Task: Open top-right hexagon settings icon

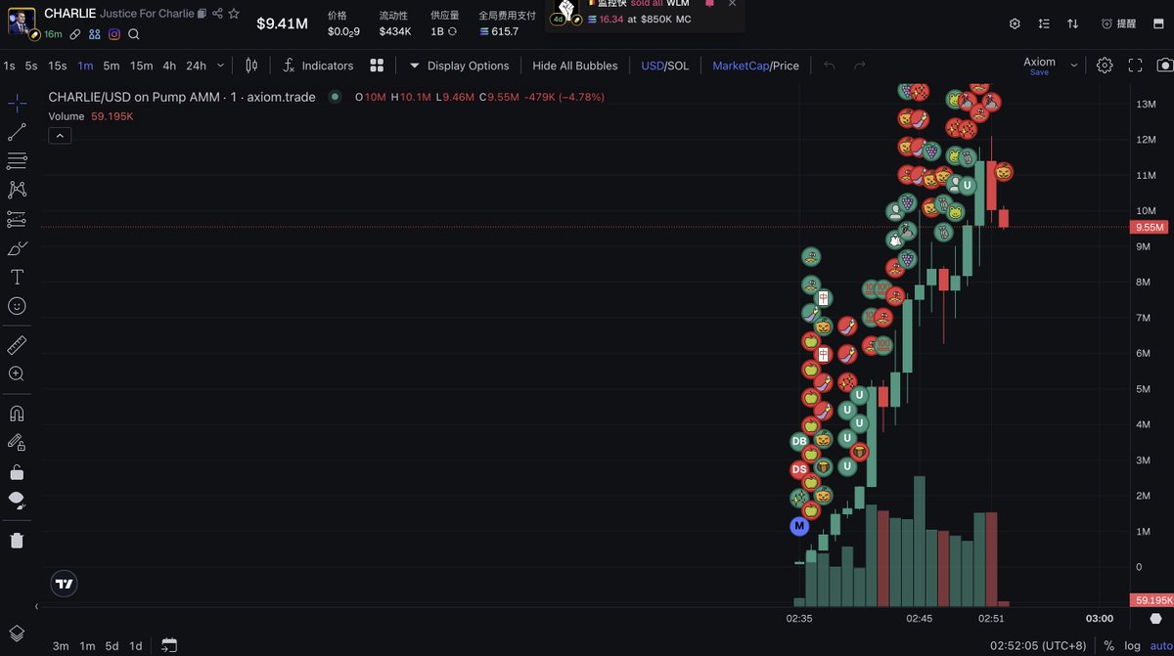Action: pos(1015,23)
